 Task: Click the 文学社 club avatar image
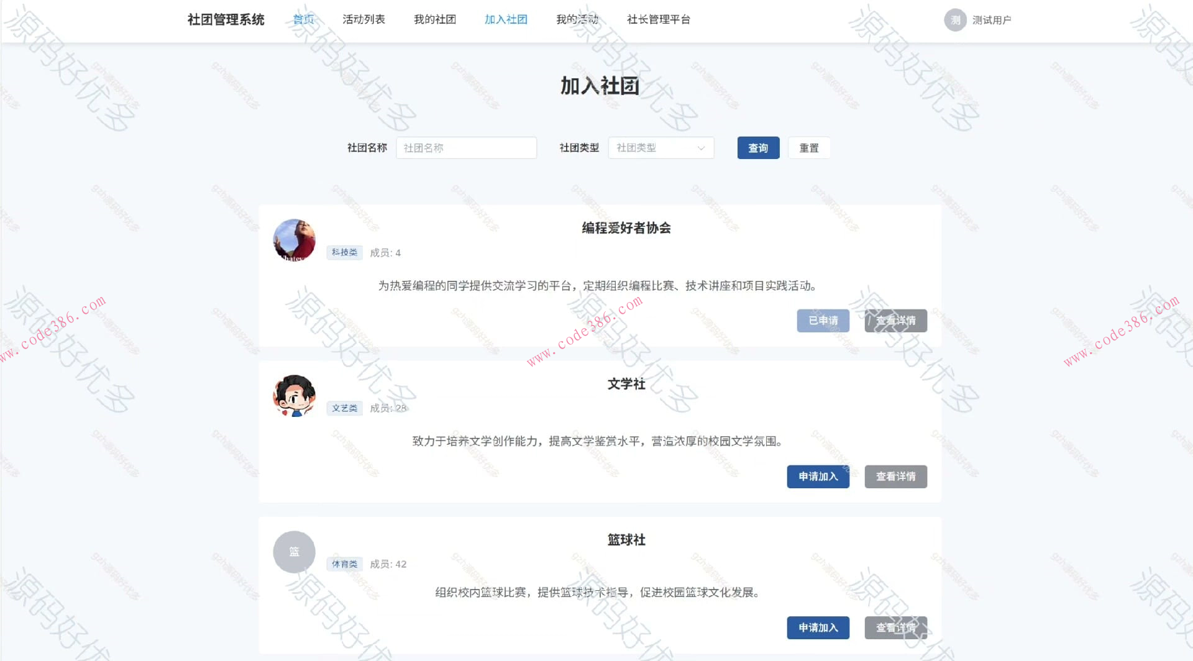pyautogui.click(x=293, y=396)
